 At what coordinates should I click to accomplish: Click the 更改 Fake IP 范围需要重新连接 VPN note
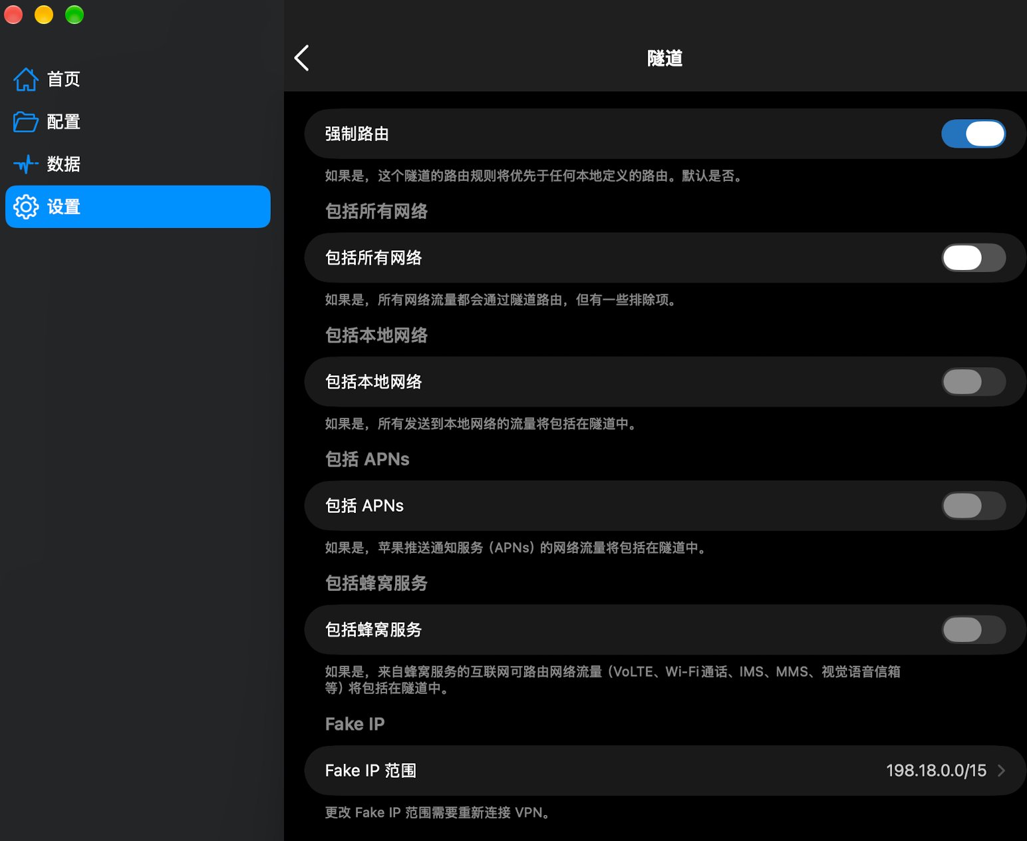pos(437,812)
